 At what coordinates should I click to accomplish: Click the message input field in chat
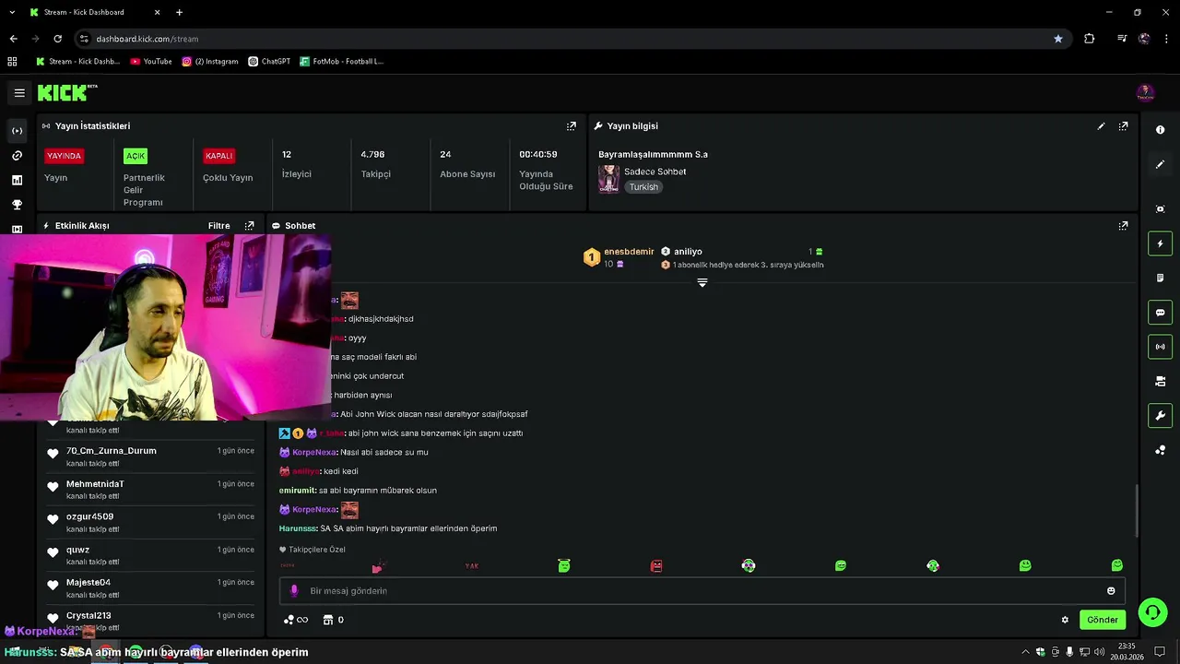(701, 591)
